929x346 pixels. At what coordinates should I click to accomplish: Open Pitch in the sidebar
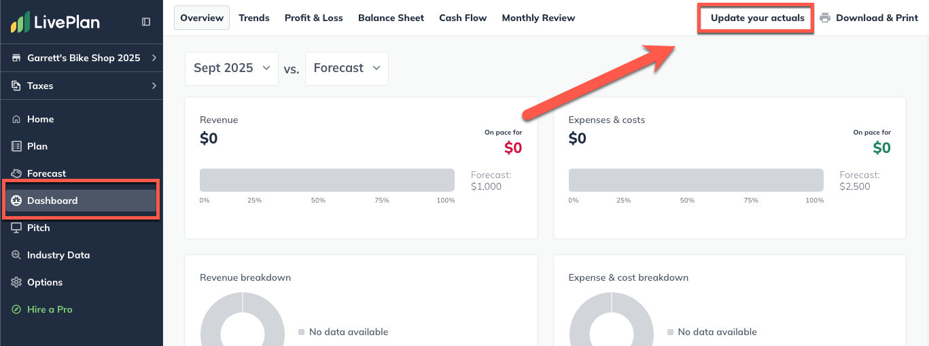(x=82, y=228)
